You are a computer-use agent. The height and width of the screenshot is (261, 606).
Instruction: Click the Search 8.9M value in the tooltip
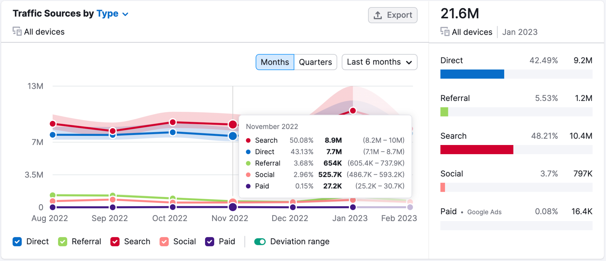pos(333,140)
